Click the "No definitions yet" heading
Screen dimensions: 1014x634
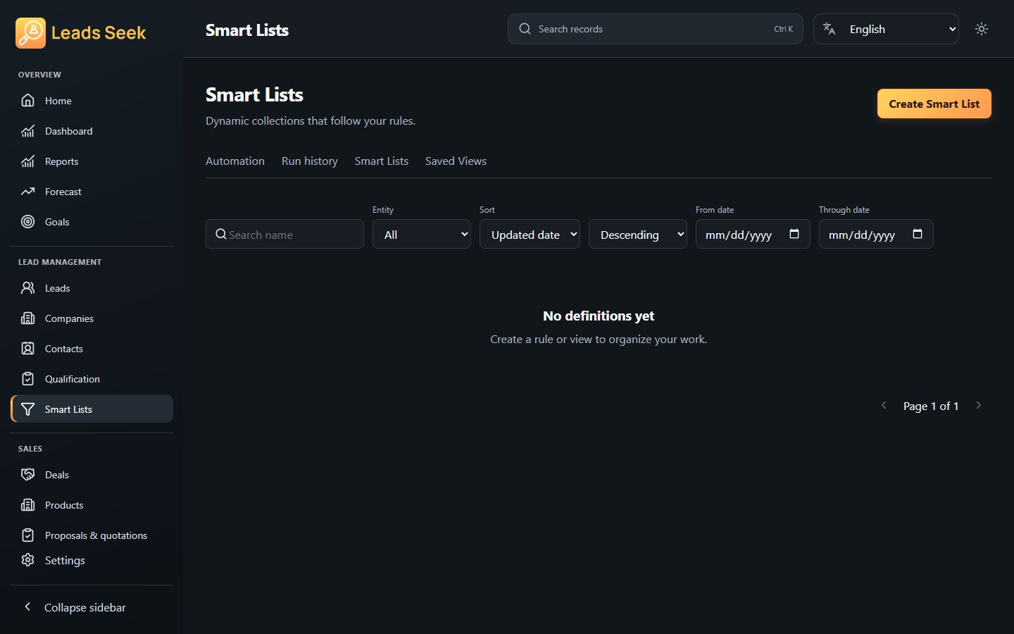pyautogui.click(x=599, y=316)
